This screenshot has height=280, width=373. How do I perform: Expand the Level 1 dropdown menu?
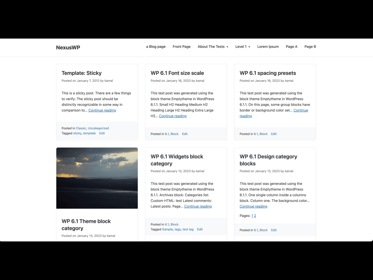[241, 46]
